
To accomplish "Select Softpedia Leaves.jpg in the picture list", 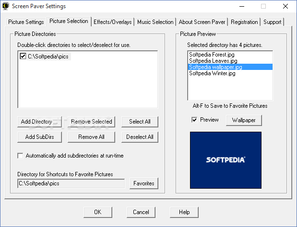I will (x=230, y=61).
